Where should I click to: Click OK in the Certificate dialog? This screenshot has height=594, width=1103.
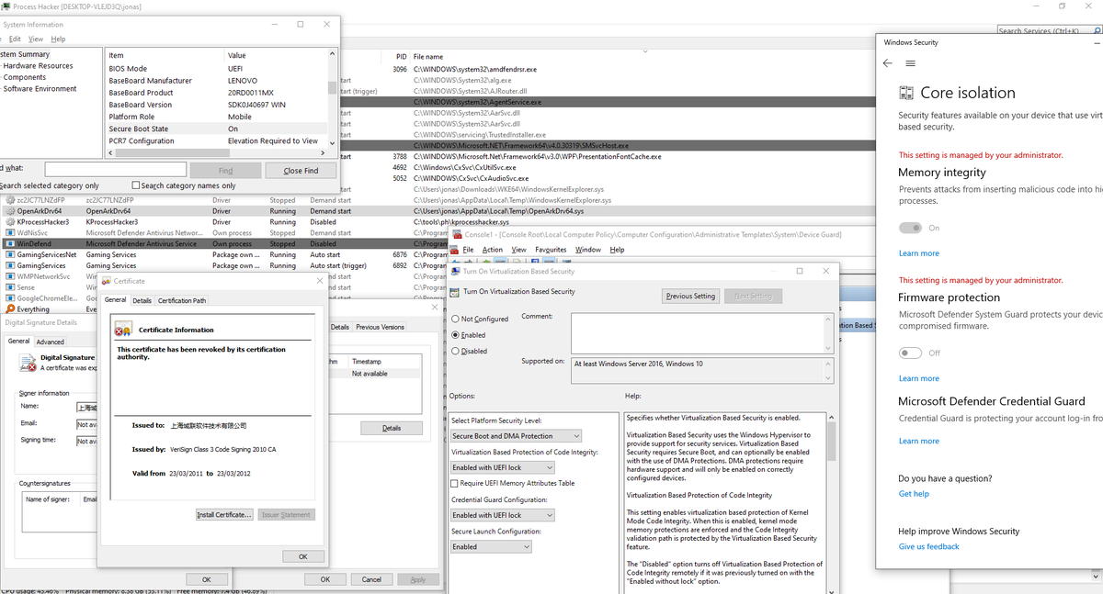(x=303, y=556)
